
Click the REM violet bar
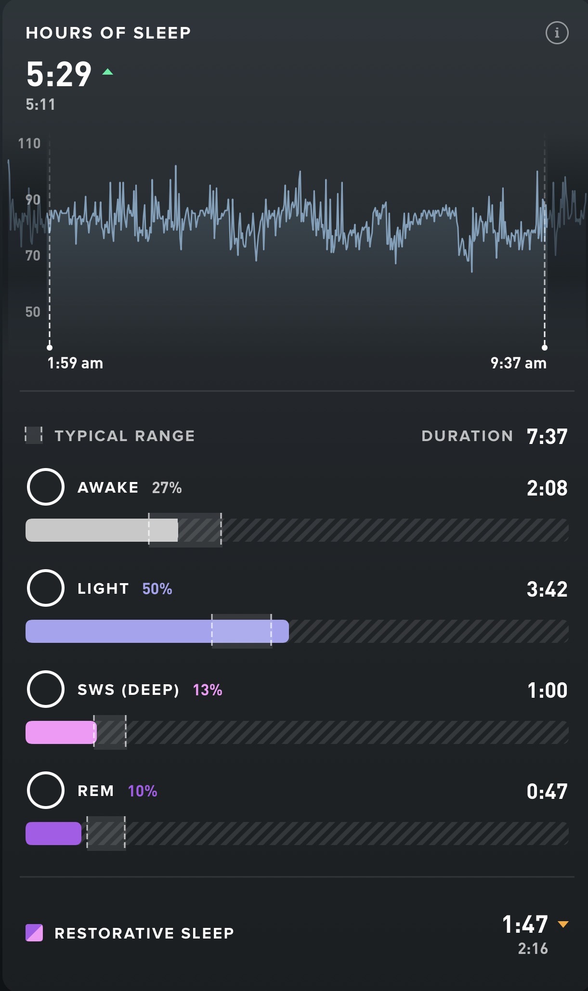[x=53, y=834]
